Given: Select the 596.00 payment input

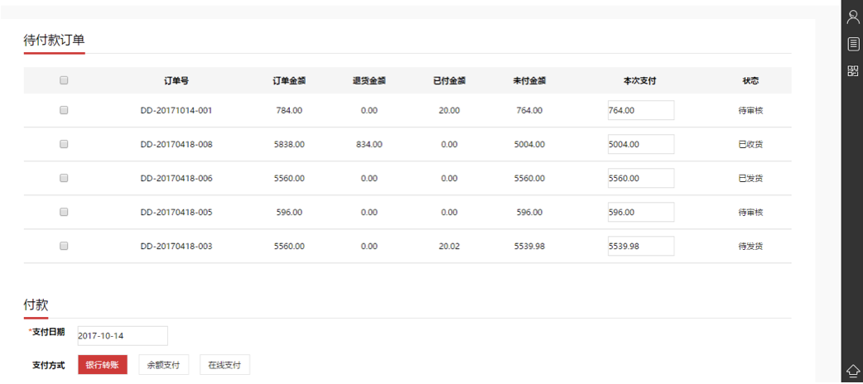Looking at the screenshot, I should [641, 212].
